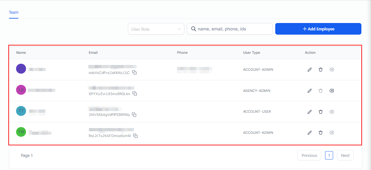Select page number 1
371x170 pixels.
(x=329, y=156)
